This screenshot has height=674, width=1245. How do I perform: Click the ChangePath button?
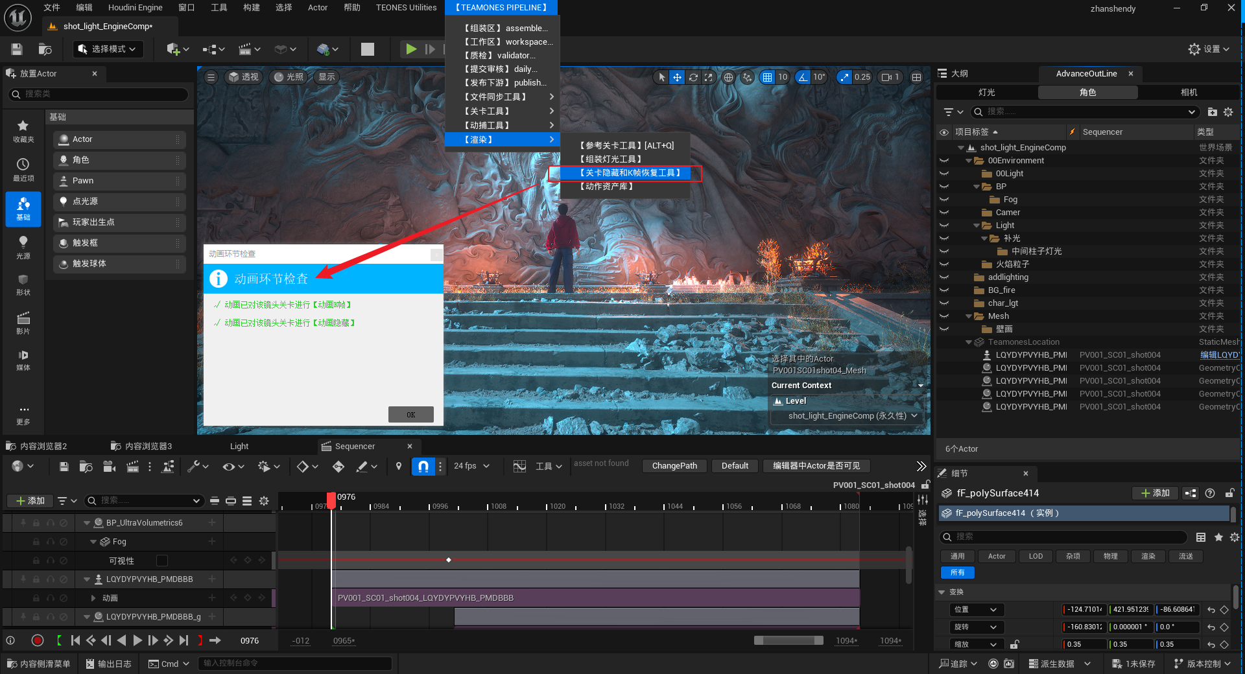[674, 466]
